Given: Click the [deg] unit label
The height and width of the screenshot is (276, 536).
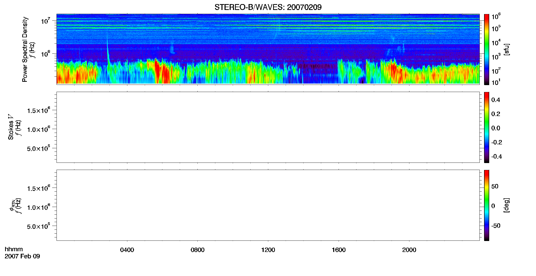Looking at the screenshot, I should coord(507,205).
